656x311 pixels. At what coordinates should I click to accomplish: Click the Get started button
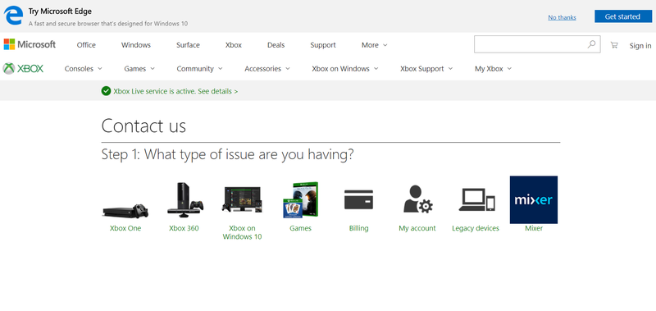click(x=623, y=16)
